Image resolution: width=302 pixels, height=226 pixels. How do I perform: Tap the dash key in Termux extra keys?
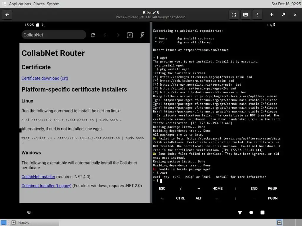[x=199, y=189]
